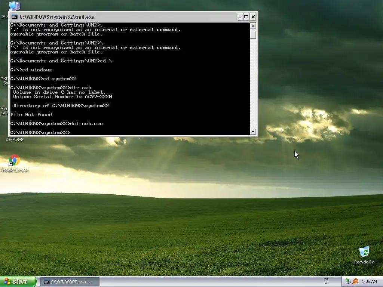The height and width of the screenshot is (287, 383).
Task: Click the 'File Not Found' output line
Action: [x=31, y=115]
